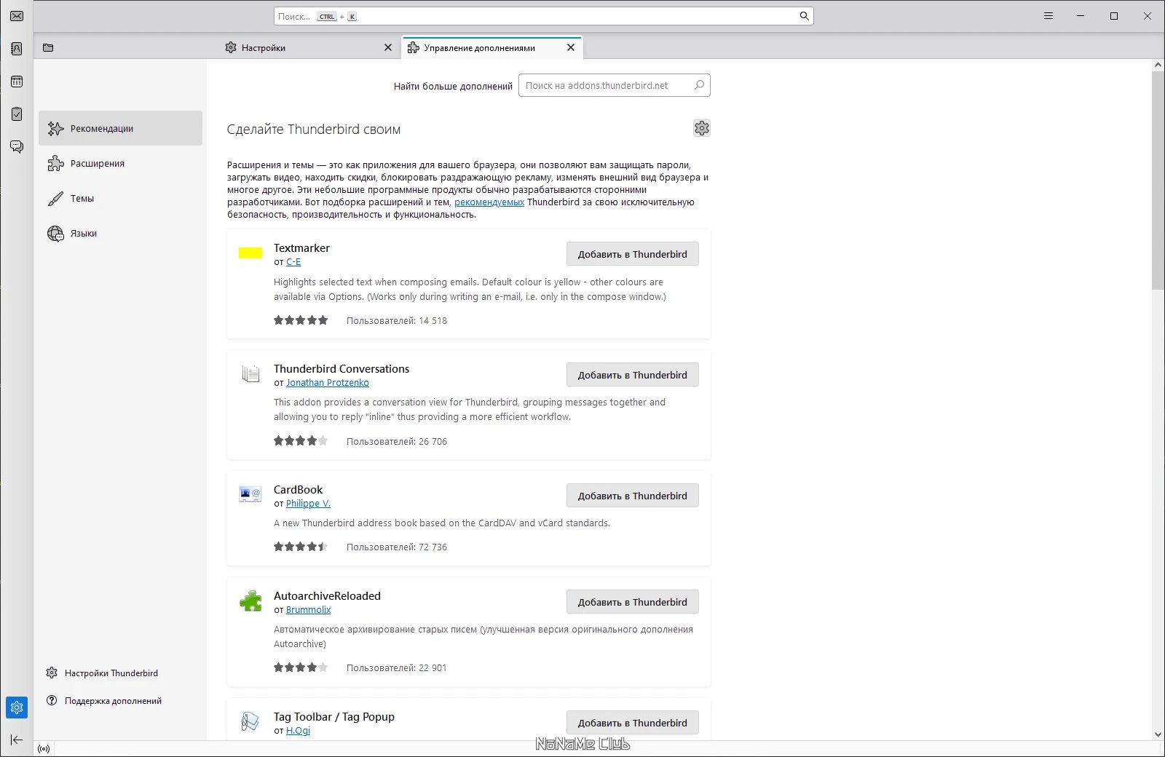Open author link Philippe V.
1165x757 pixels.
[308, 504]
